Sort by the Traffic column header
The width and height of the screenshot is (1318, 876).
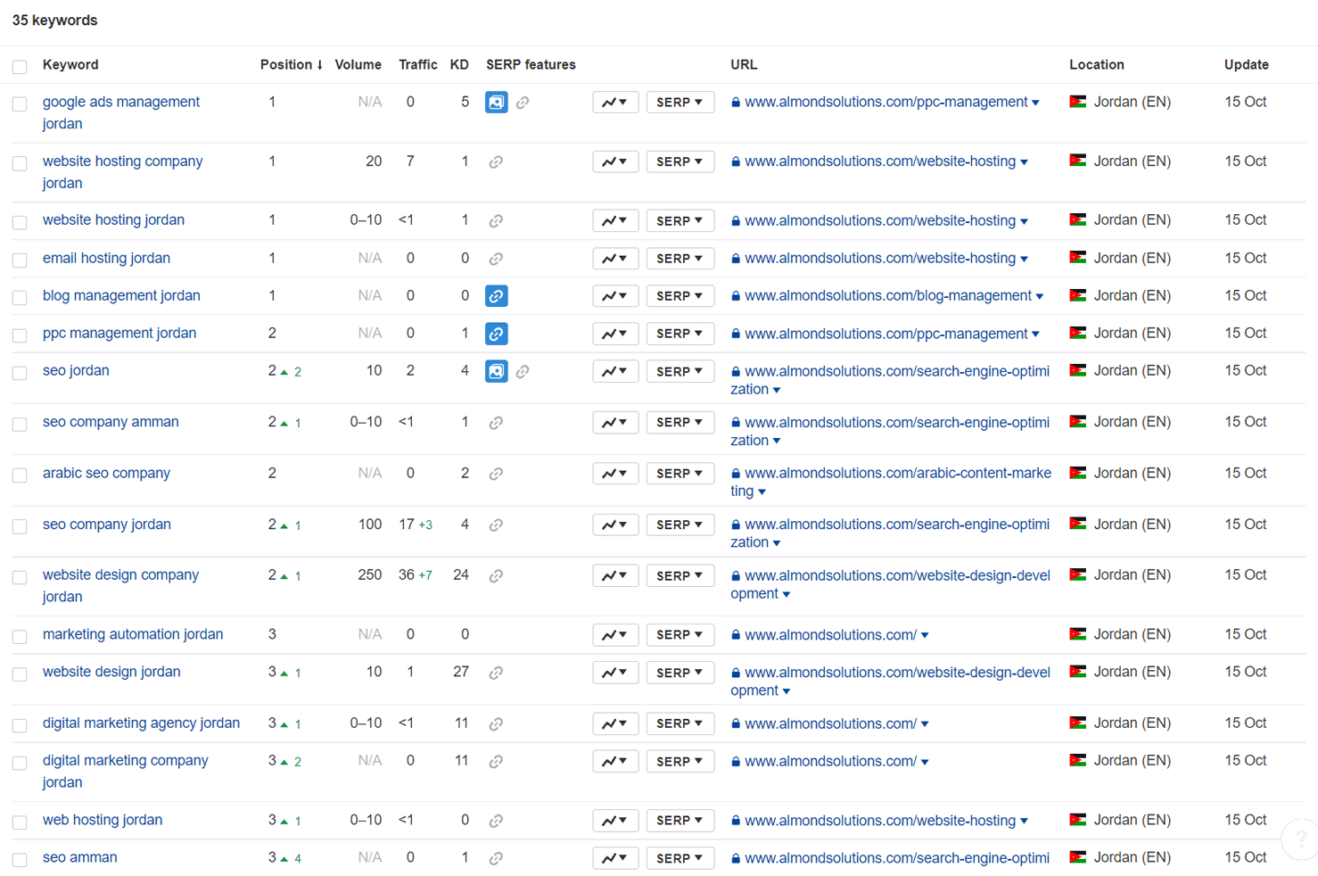point(418,65)
